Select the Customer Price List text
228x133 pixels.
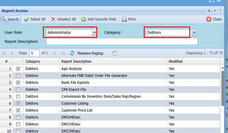pyautogui.click(x=77, y=110)
